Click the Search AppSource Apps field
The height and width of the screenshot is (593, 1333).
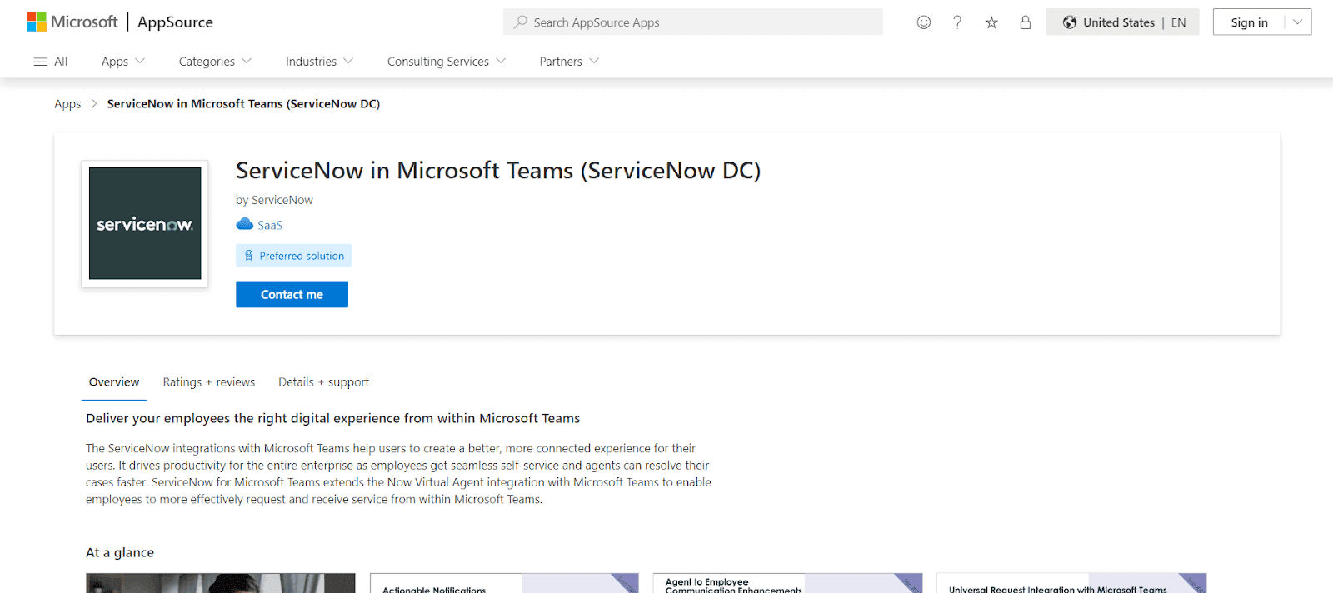point(692,22)
